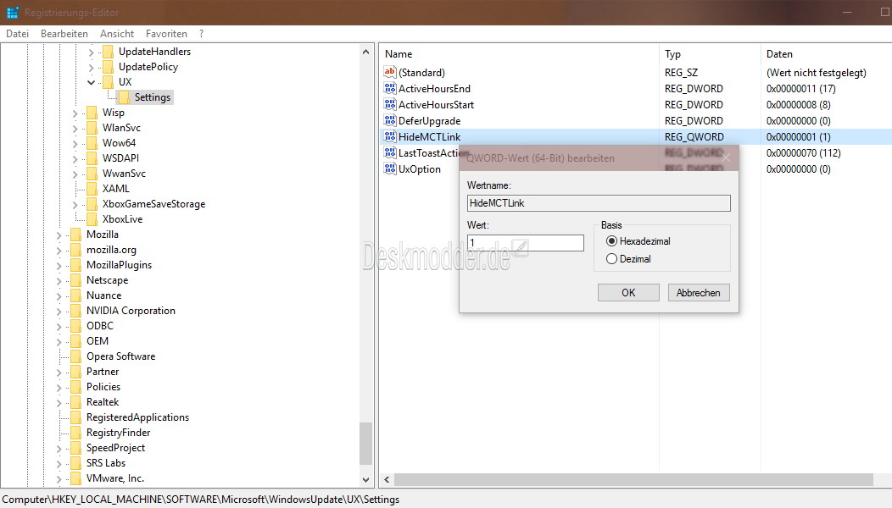Expand the MozillaPlugins tree node
The width and height of the screenshot is (892, 508).
pyautogui.click(x=59, y=265)
